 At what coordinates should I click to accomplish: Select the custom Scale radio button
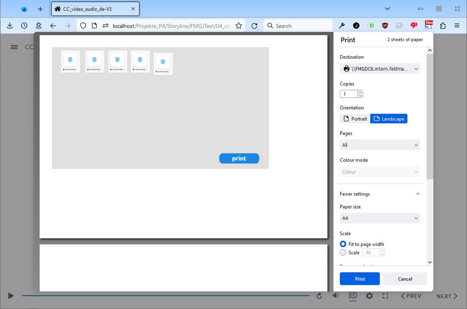[343, 252]
